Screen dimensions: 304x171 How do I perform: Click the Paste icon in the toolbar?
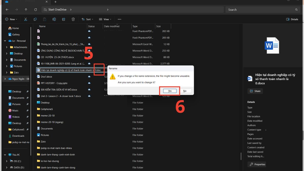[x=45, y=19]
